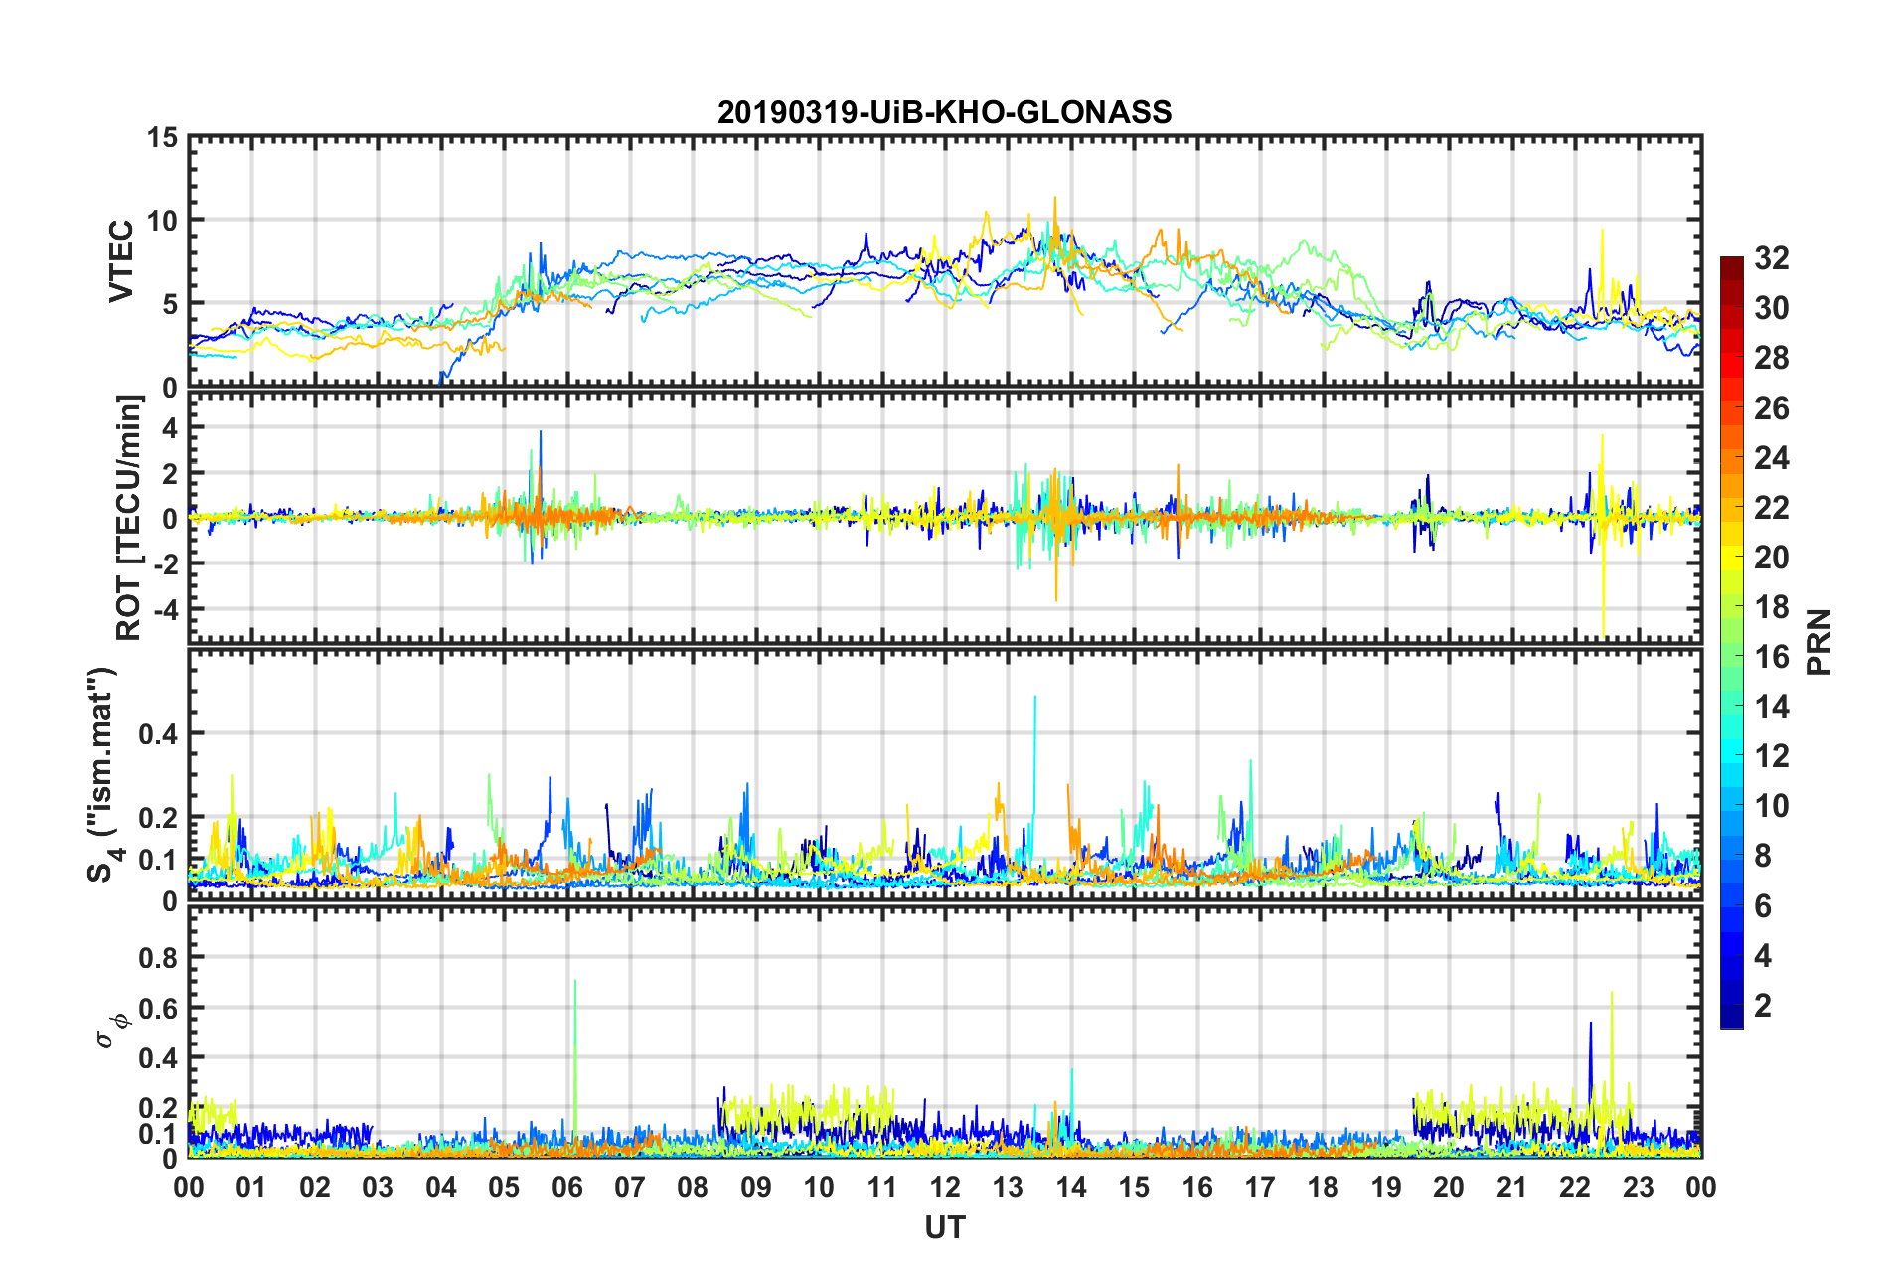
Task: Click colorbar tick label 22
Action: pos(1772,507)
